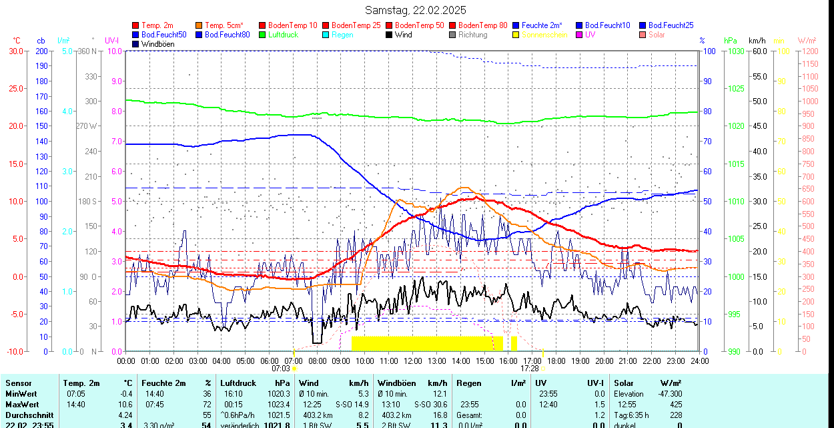Image resolution: width=834 pixels, height=428 pixels.
Task: Select the gray Richtung legend square
Action: 453,35
